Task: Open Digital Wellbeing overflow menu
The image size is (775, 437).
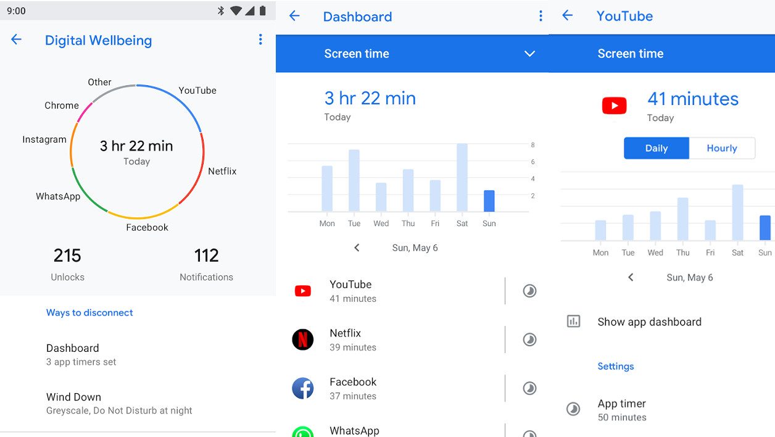Action: click(260, 40)
